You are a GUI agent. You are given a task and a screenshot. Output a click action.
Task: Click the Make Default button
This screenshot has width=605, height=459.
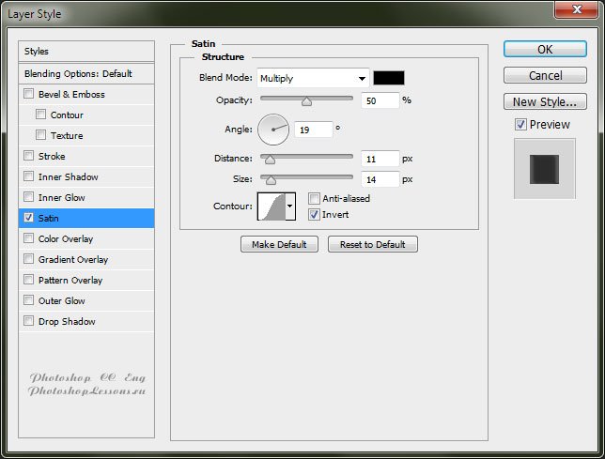[x=280, y=244]
